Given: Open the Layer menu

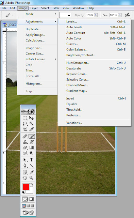Looking at the screenshot, I should coord(34,8).
